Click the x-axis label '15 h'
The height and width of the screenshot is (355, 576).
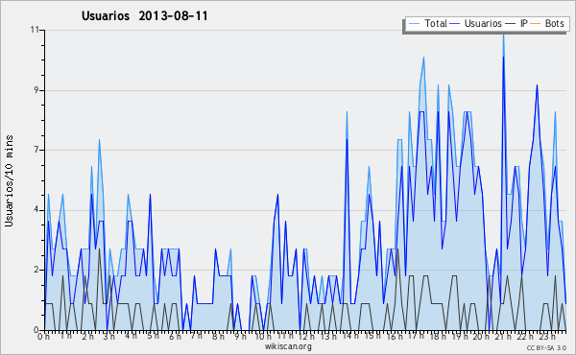(372, 336)
